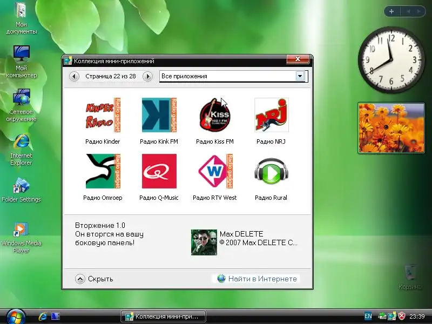Screen dimensions: 432x324
Task: Select the Радио NRJ gadget
Action: pyautogui.click(x=272, y=115)
